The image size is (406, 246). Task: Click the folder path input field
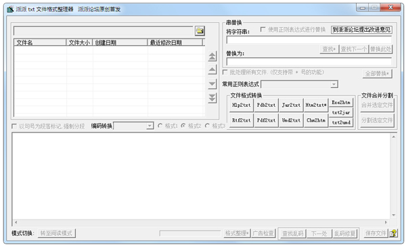point(104,31)
